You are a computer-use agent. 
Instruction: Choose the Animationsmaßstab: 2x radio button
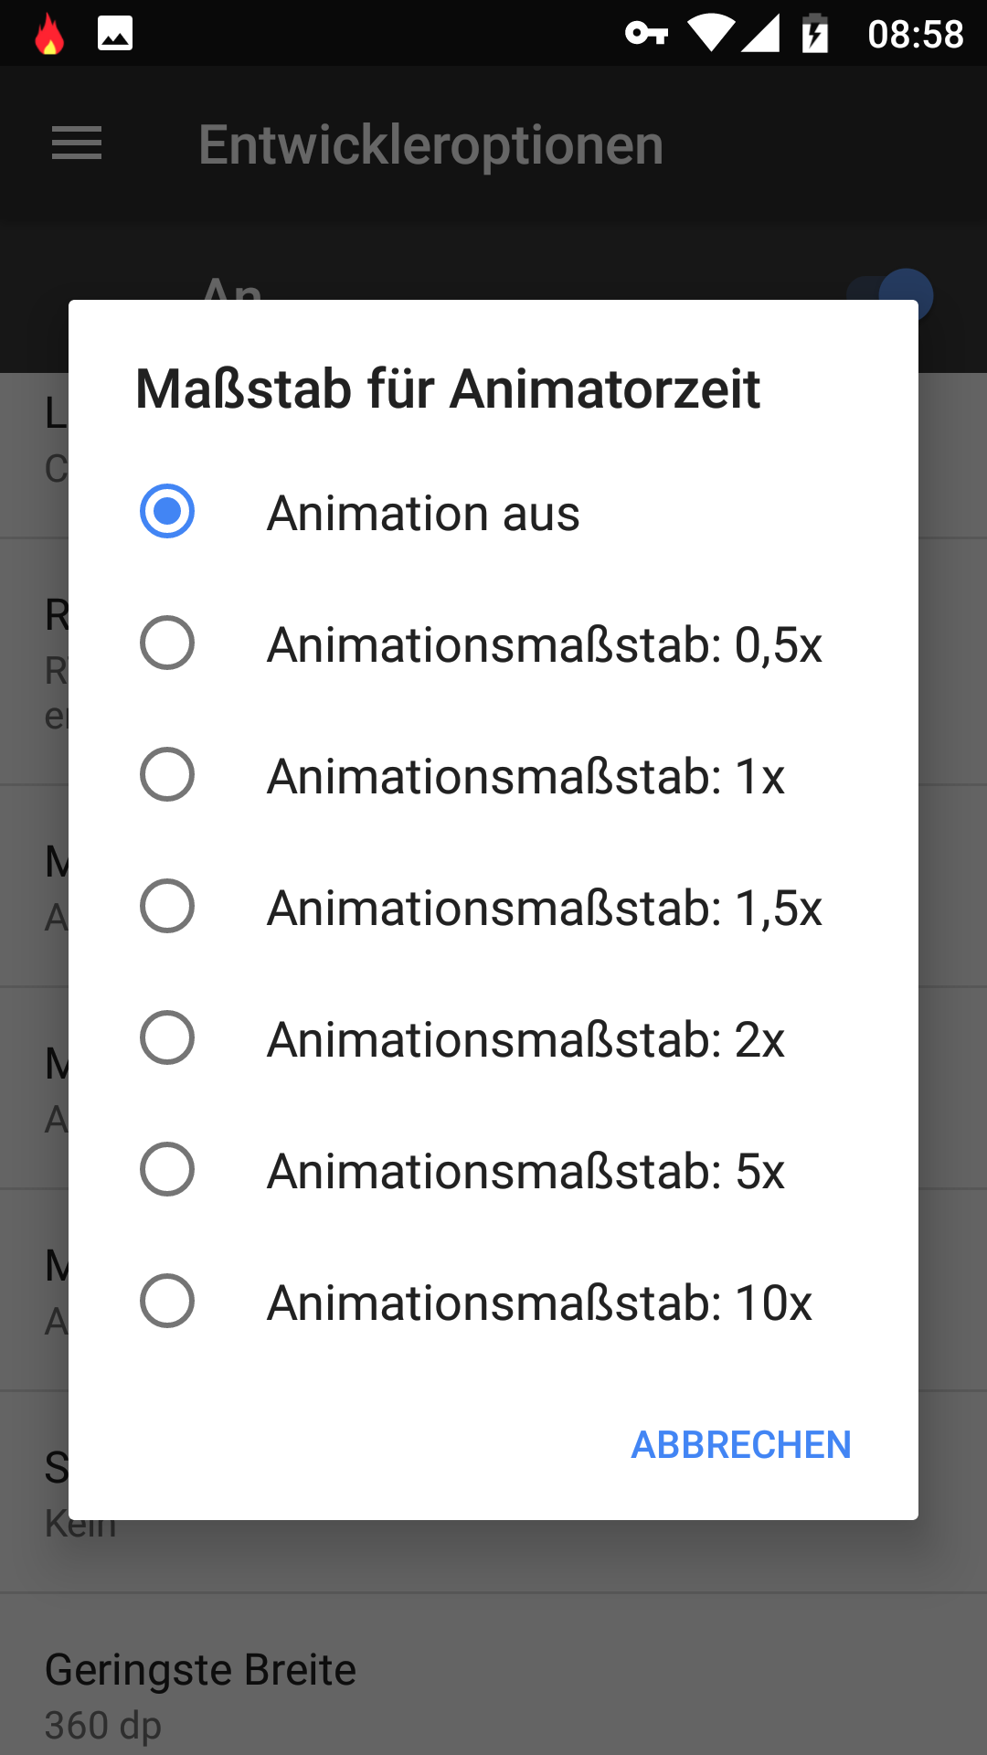tap(167, 1037)
